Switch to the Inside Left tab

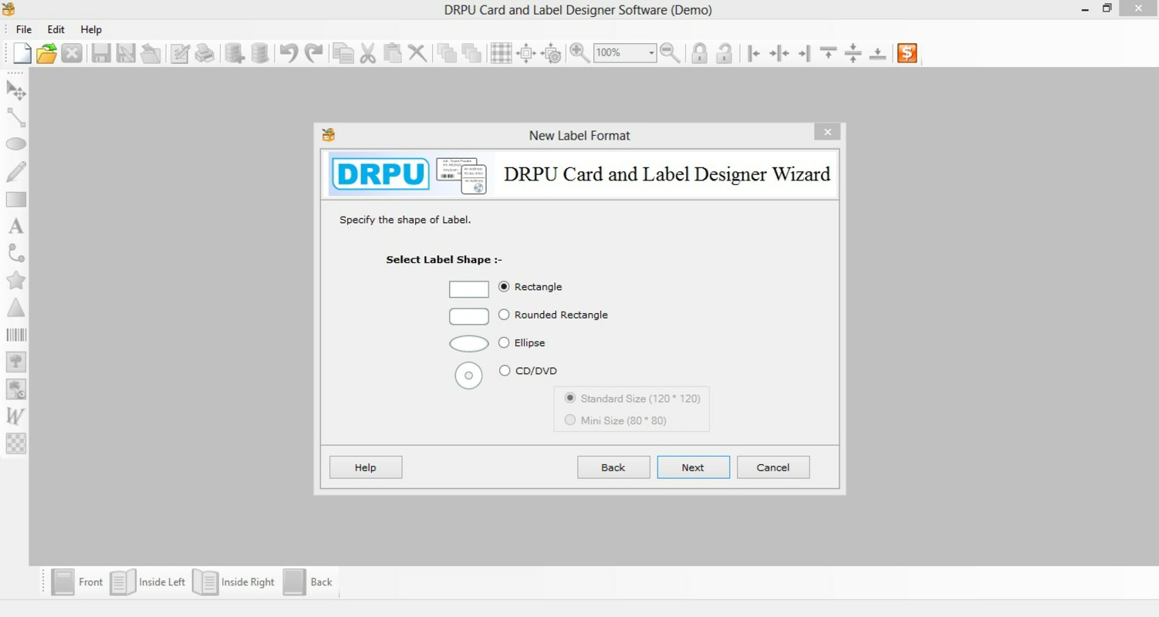[147, 582]
